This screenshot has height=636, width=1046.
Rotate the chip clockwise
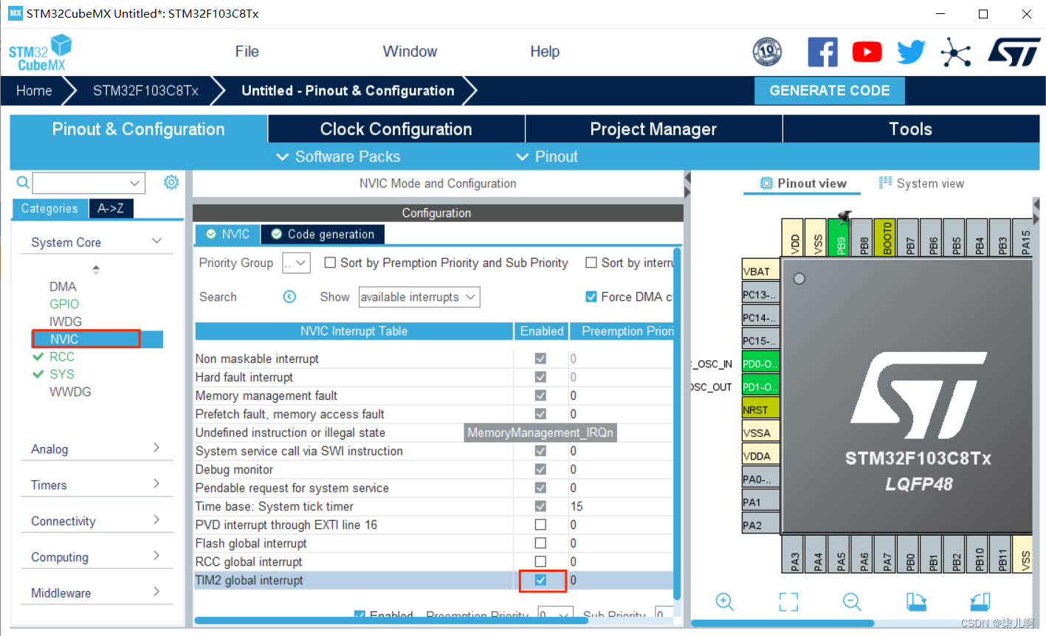[x=916, y=602]
